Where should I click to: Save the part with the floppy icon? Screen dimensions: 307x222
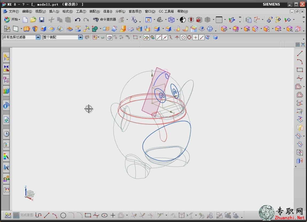(x=42, y=19)
